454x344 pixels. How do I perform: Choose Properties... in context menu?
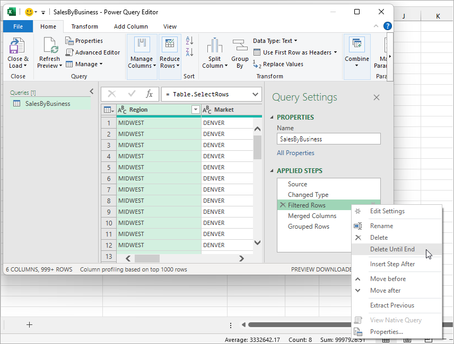point(397,332)
